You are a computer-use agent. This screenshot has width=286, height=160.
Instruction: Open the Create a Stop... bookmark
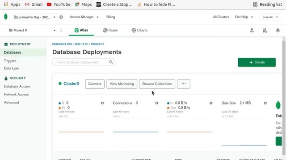[114, 4]
